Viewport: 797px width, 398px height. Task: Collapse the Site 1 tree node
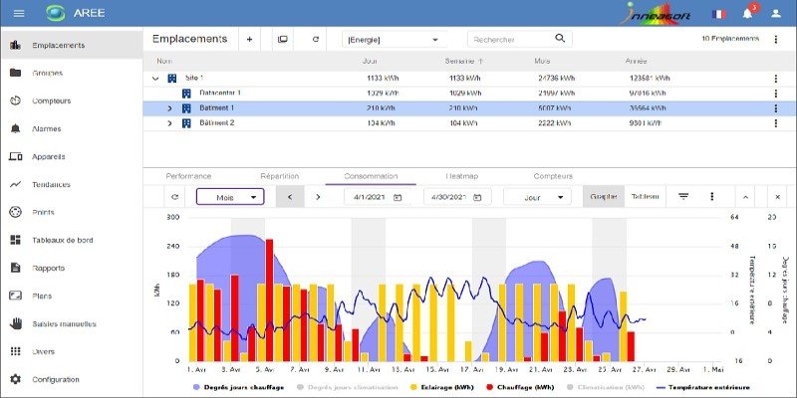154,77
